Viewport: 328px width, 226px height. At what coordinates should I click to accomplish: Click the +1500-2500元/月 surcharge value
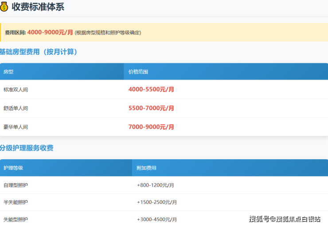coord(157,202)
